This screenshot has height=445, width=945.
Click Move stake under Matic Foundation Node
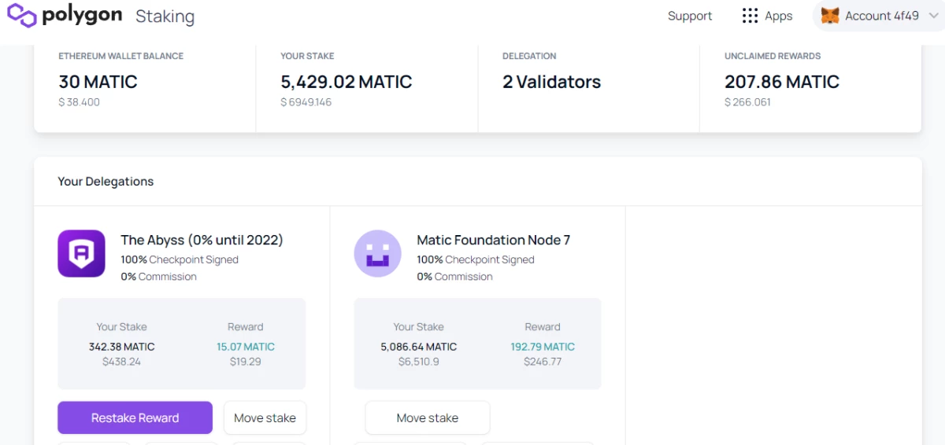428,417
